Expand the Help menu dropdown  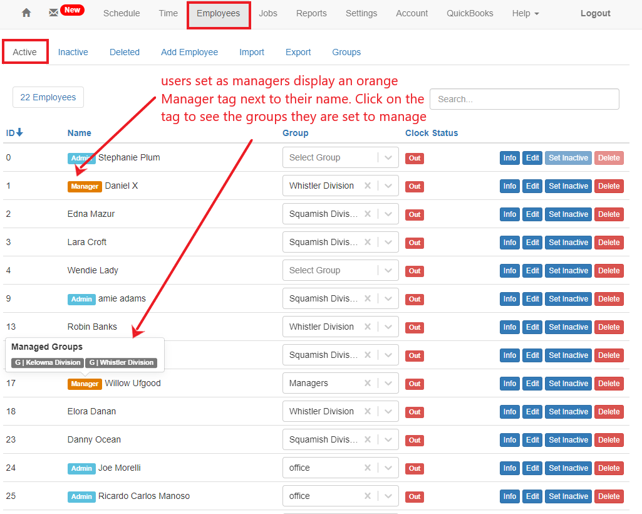[525, 13]
